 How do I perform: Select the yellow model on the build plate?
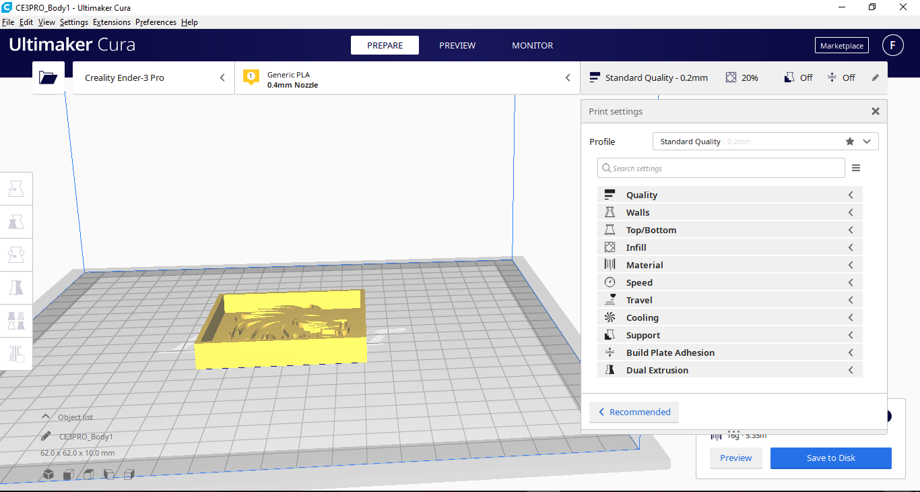point(281,330)
